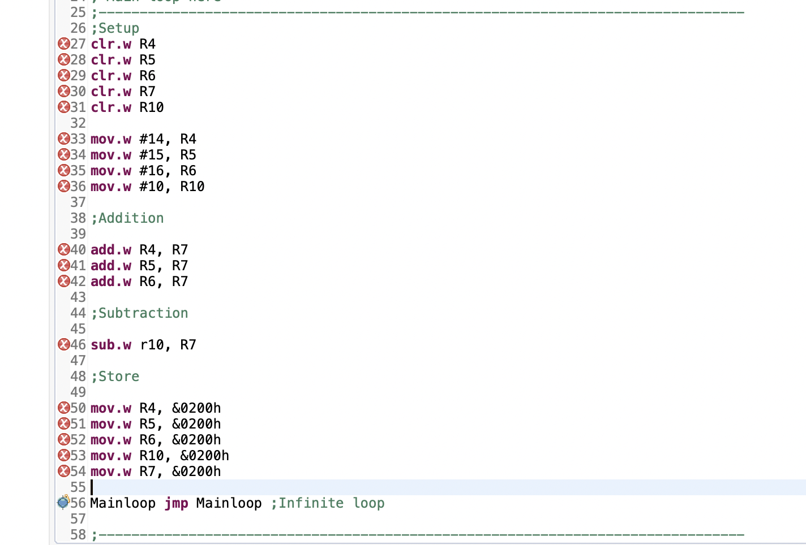The width and height of the screenshot is (806, 545).
Task: Click the error icon beside line 42
Action: pyautogui.click(x=63, y=281)
